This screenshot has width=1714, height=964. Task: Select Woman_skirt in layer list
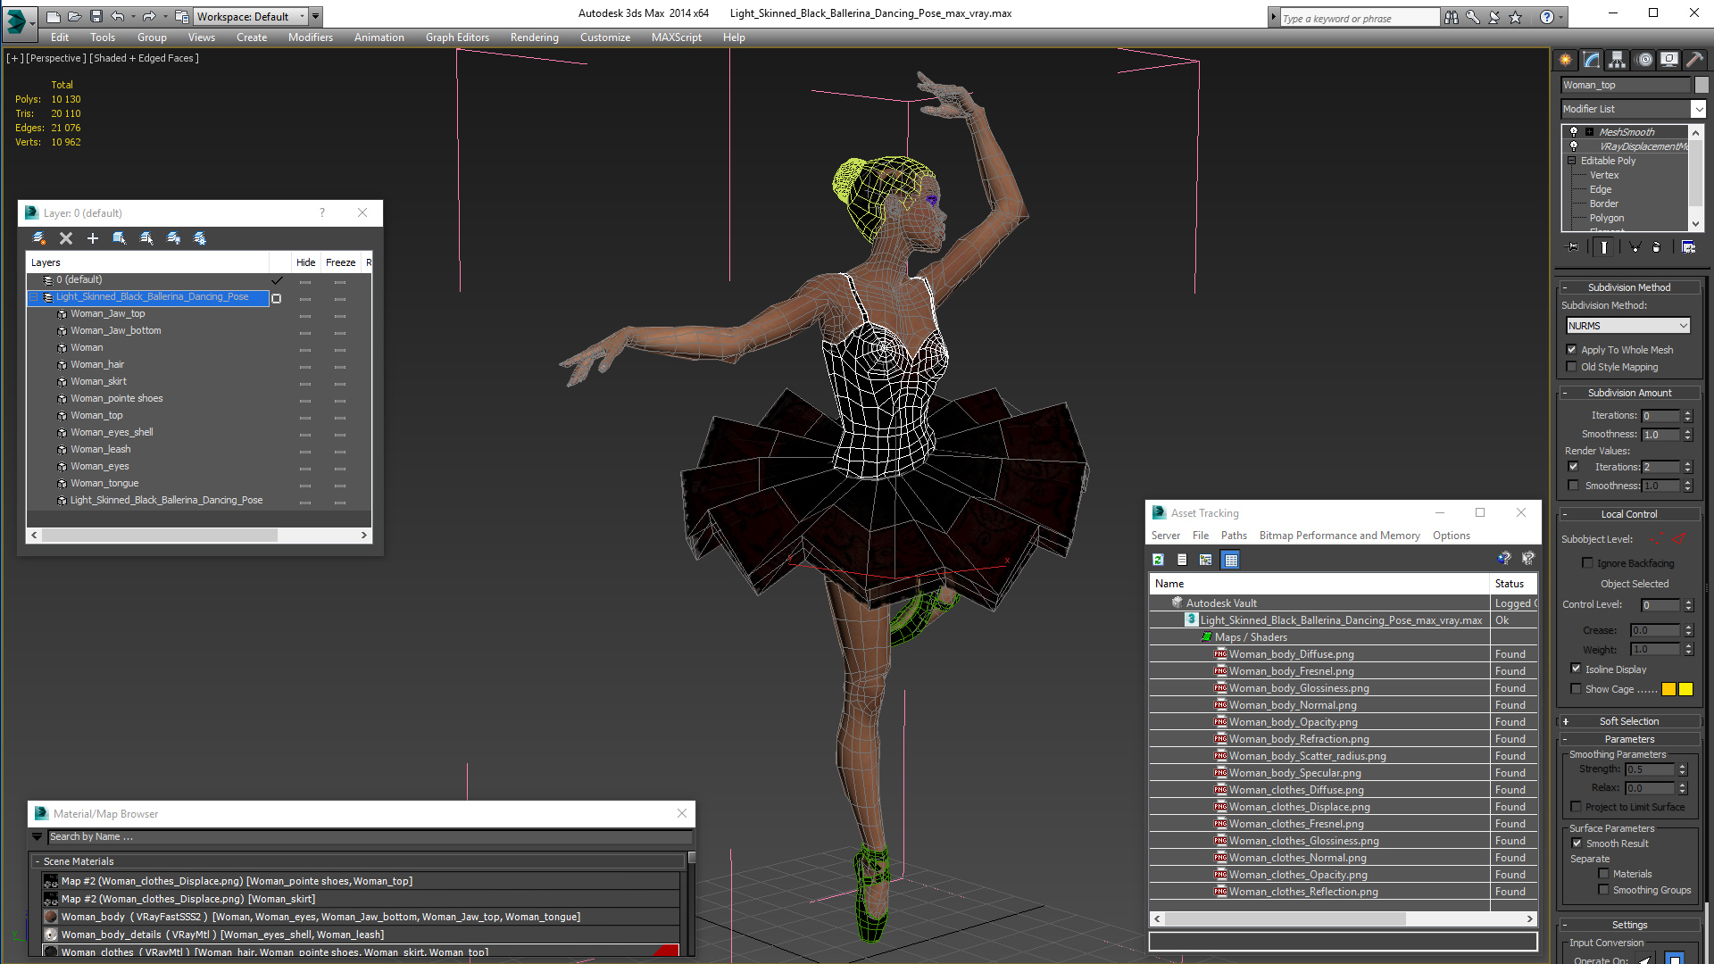98,381
